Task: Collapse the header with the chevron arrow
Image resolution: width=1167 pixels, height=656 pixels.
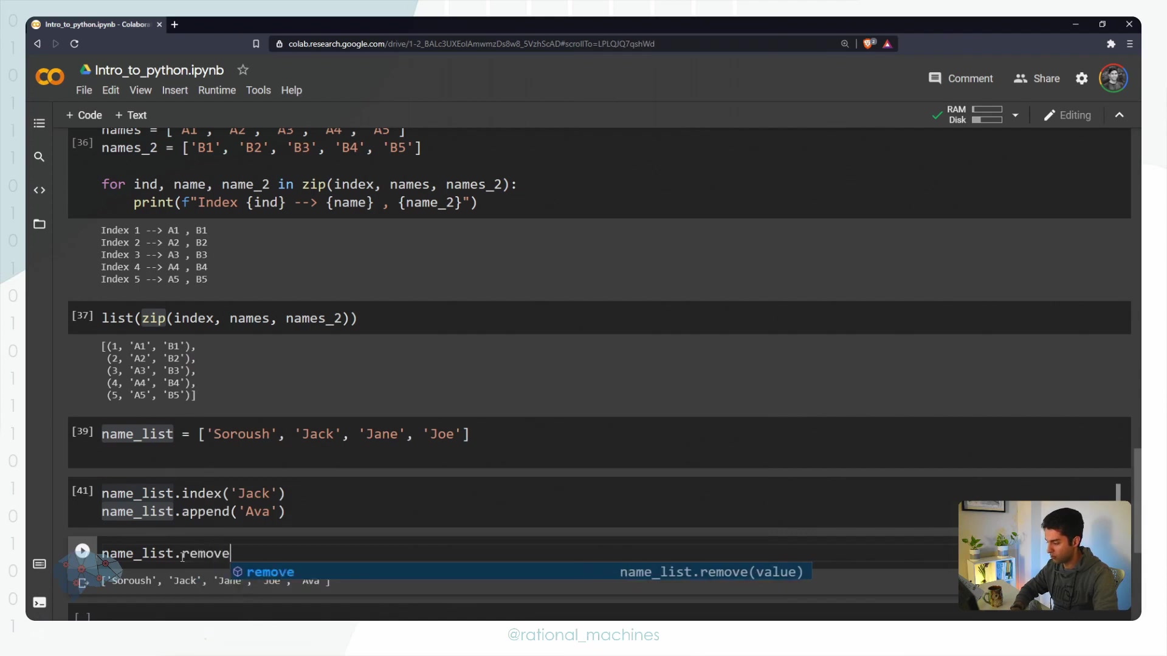Action: [x=1119, y=115]
